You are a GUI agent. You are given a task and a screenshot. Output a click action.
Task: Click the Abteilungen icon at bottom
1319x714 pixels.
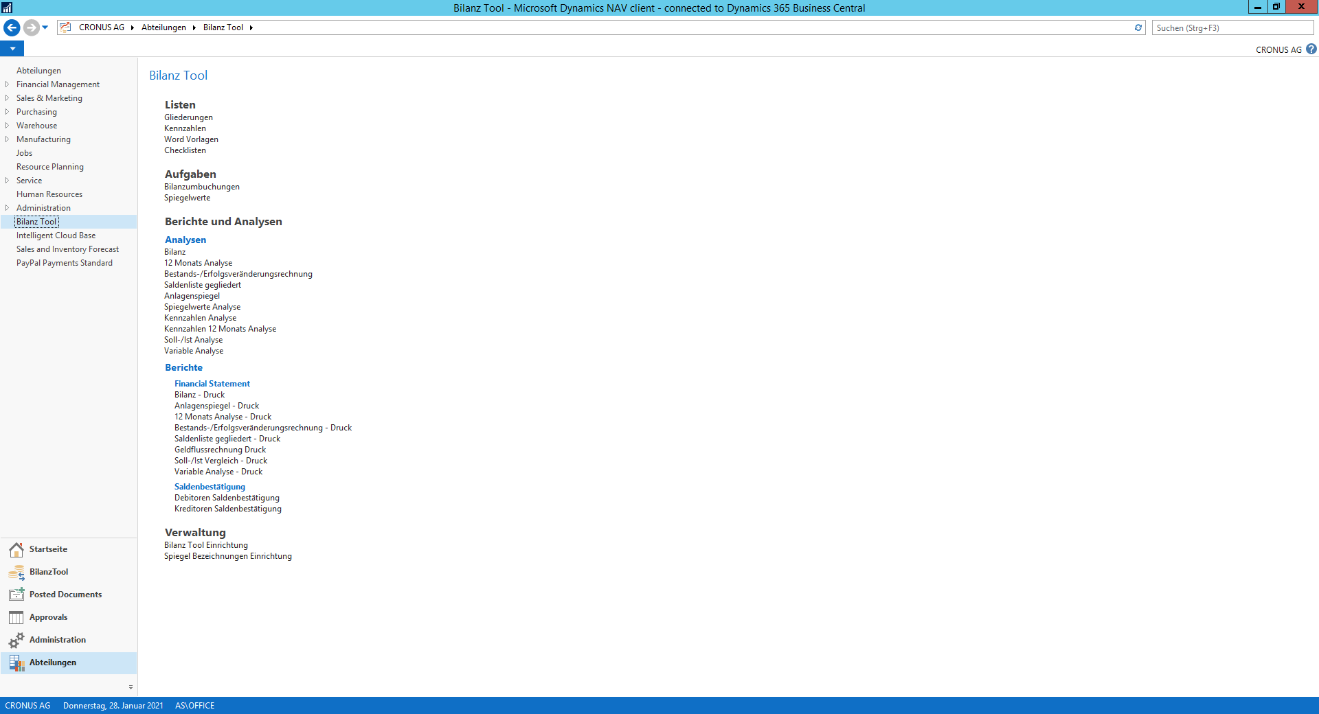click(16, 663)
